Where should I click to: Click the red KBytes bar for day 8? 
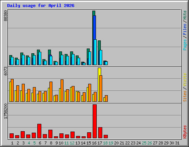pyautogui.click(x=50, y=134)
